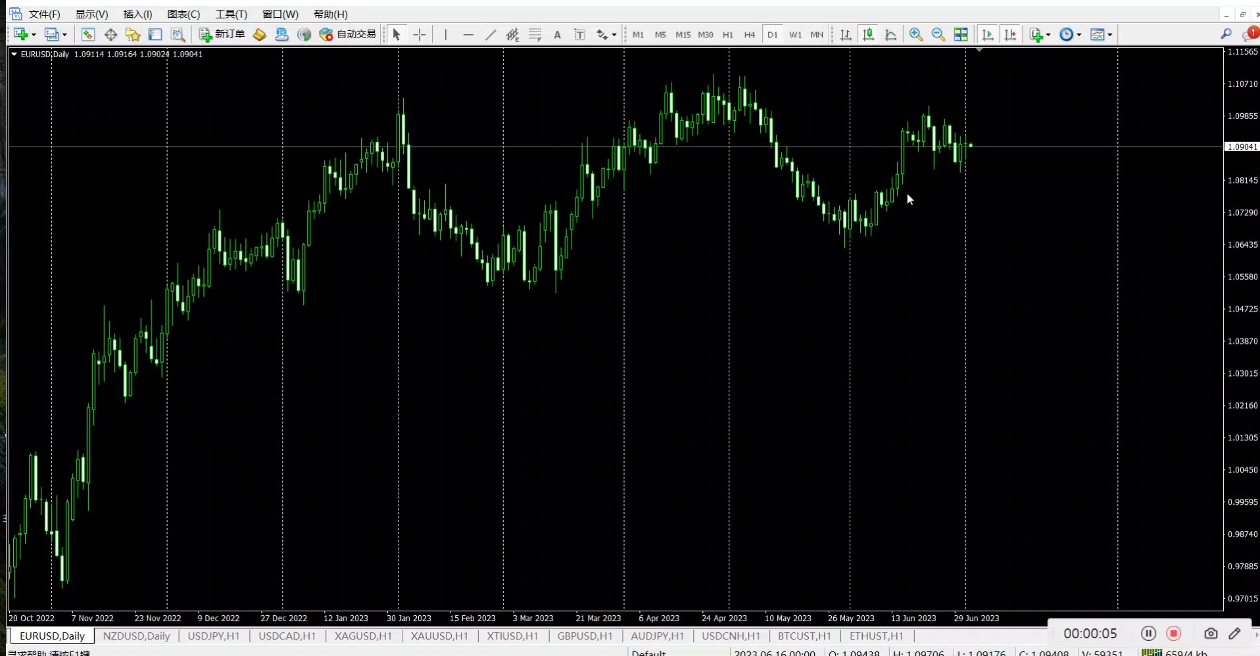
Task: Expand the templates dropdown arrow
Action: 1110,35
